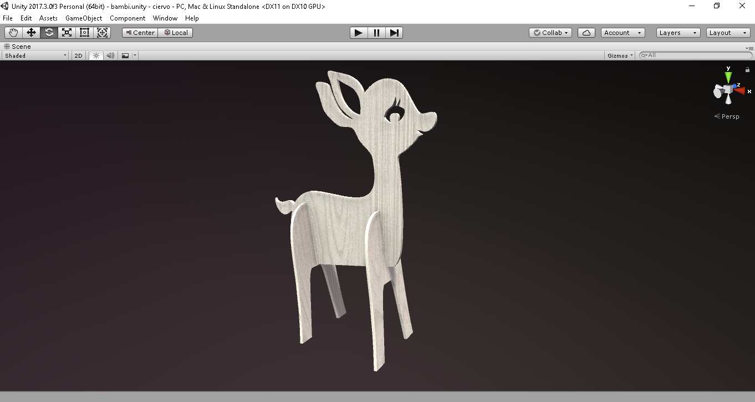Open the Edit menu
The width and height of the screenshot is (755, 402).
[x=26, y=18]
